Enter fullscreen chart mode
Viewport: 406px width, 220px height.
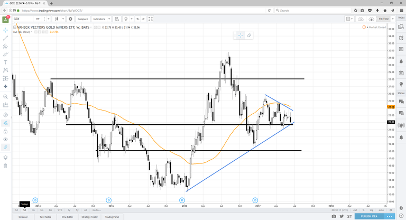(151, 19)
